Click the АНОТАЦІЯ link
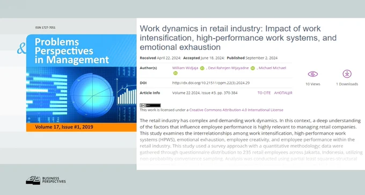Viewport: 365px width, 195px height. 283,93
